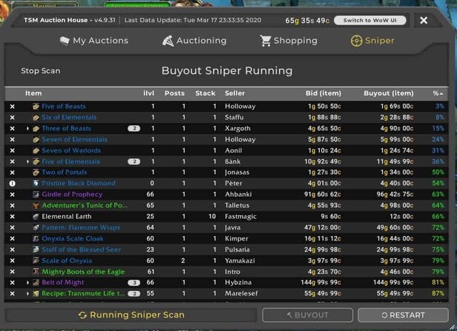Select the Two of Portals item name
Viewport: 457px width, 331px height.
[x=65, y=173]
